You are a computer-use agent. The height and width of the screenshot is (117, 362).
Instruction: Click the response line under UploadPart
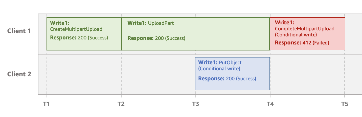click(x=156, y=38)
